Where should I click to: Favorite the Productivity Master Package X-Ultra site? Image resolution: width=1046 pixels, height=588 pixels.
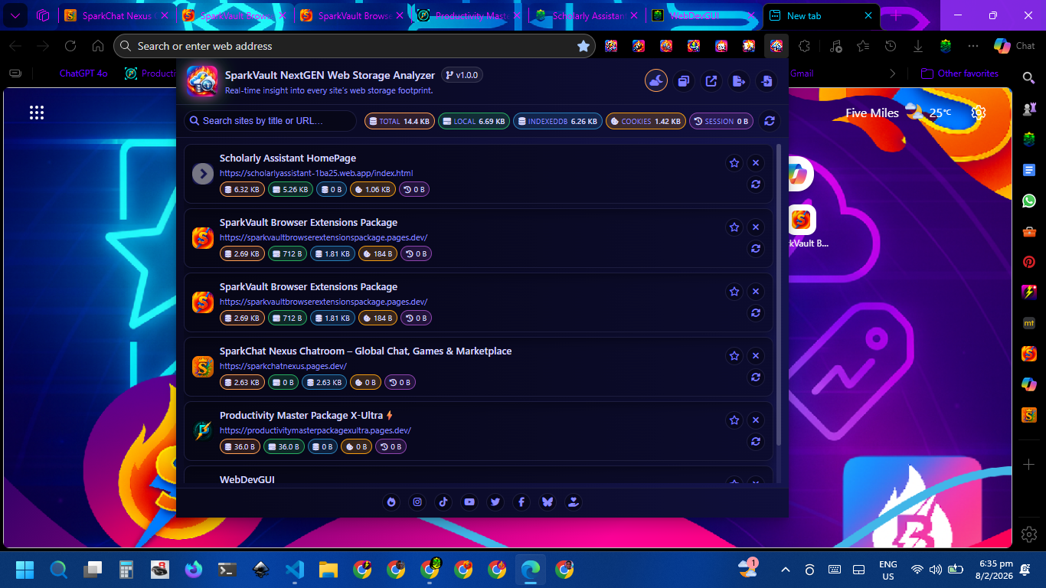(x=734, y=420)
